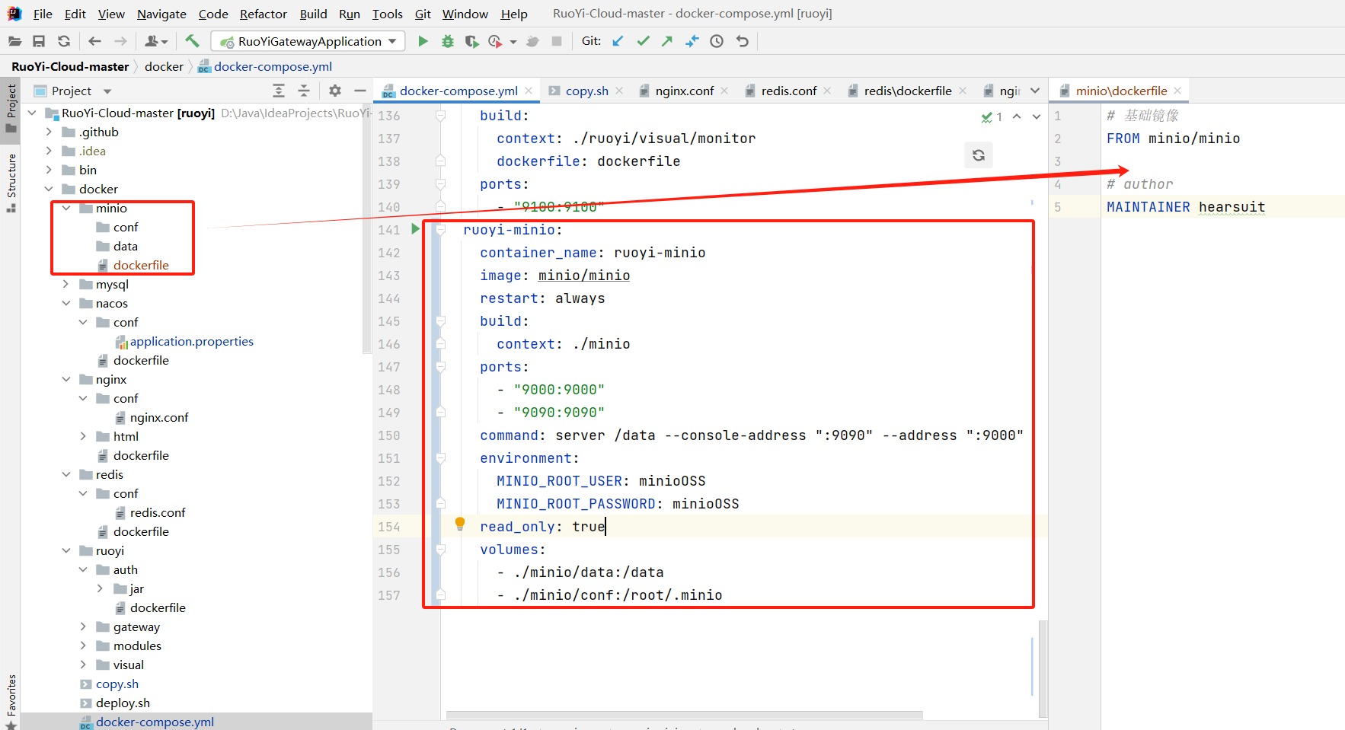
Task: Click the yellow lightbulb intention icon
Action: click(x=460, y=524)
